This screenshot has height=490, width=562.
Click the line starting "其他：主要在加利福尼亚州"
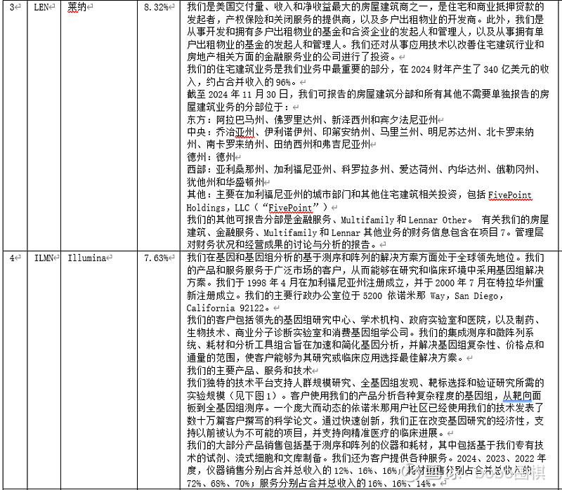(359, 194)
